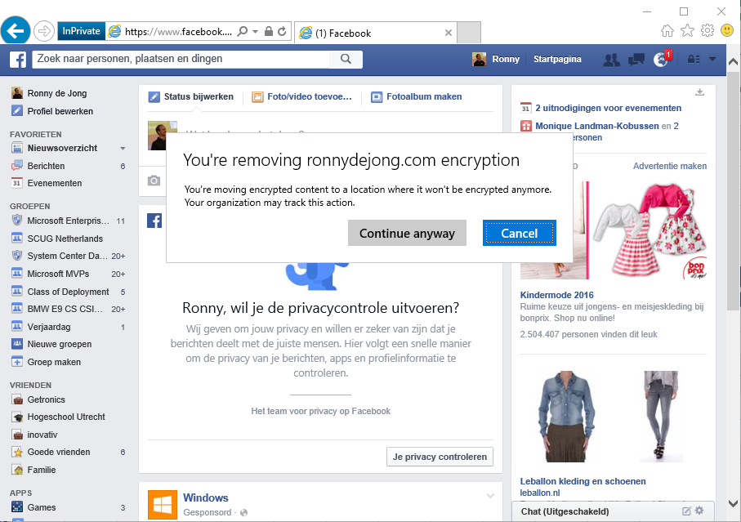
Task: Open the Facebook messages icon
Action: coord(636,59)
